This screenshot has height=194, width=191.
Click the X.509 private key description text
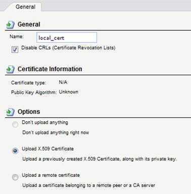point(100,159)
